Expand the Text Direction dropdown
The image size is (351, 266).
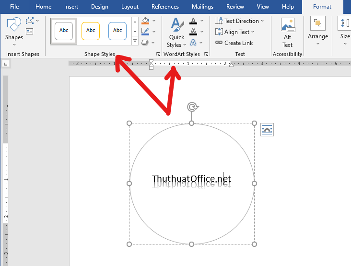tap(239, 21)
